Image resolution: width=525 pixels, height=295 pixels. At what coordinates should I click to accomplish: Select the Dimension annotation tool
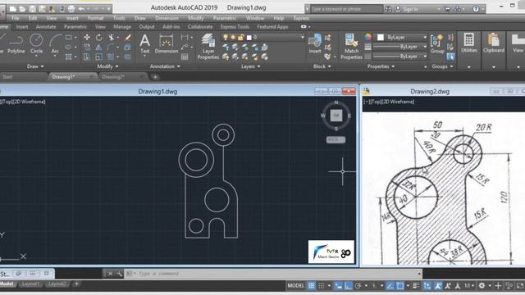[x=167, y=43]
